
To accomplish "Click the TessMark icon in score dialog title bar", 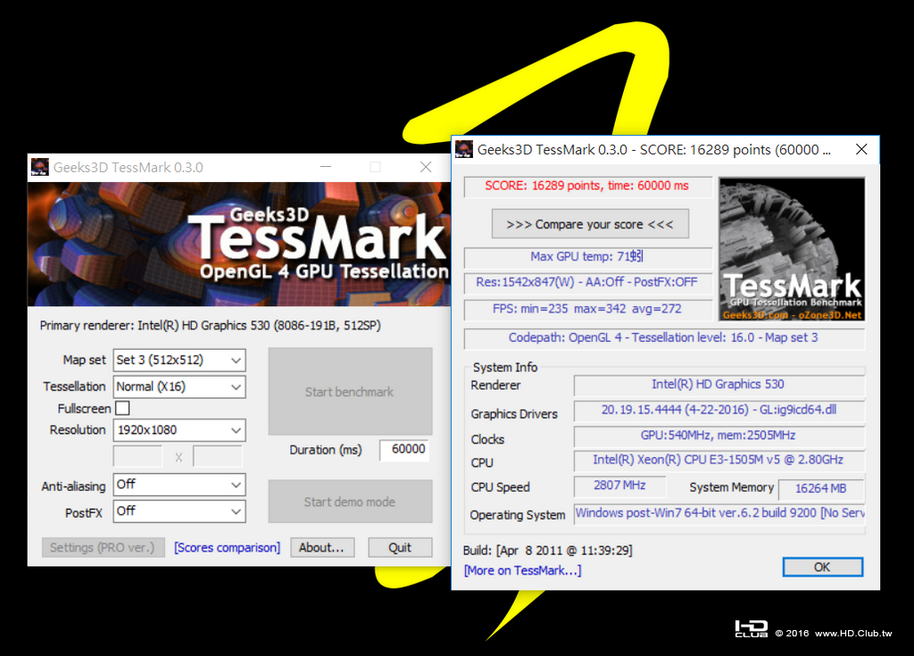I will pyautogui.click(x=464, y=149).
